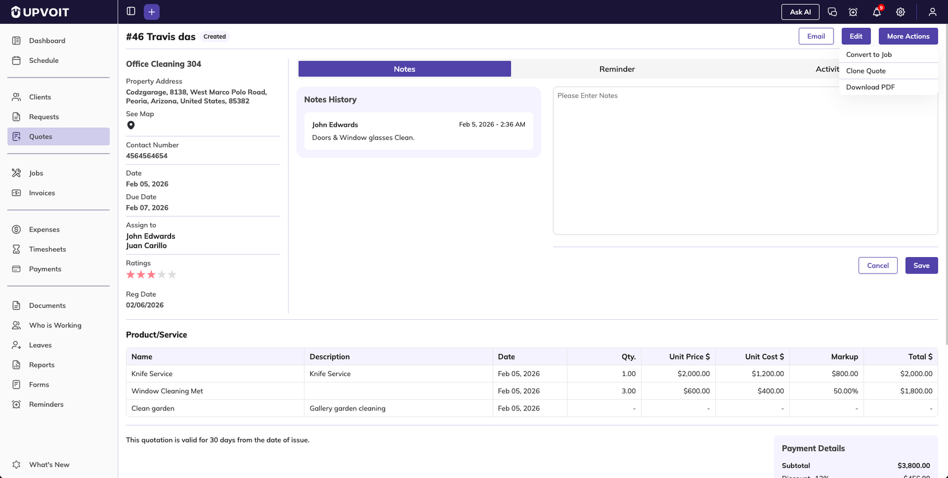This screenshot has width=948, height=478.
Task: Open the settings gear icon
Action: point(900,12)
